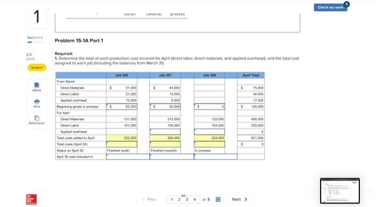Select Job 307 Applied overhead April field
This screenshot has height=207, width=376.
click(x=165, y=132)
